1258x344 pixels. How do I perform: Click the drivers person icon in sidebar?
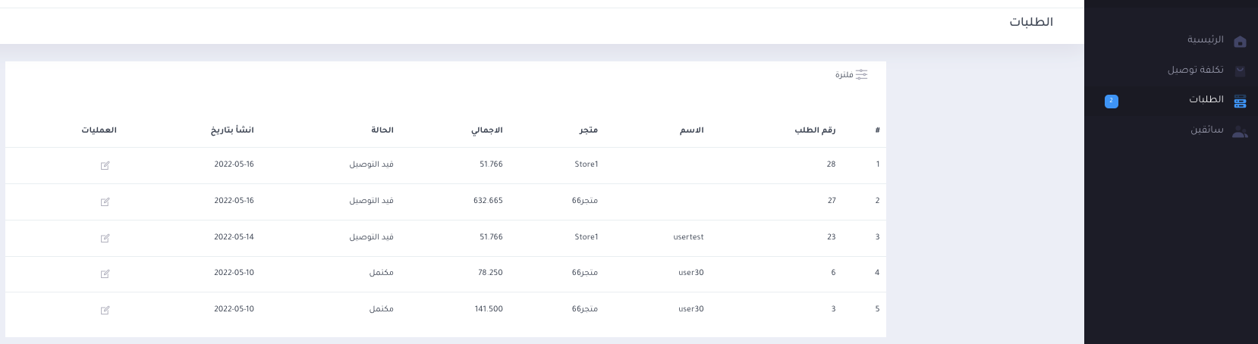[1240, 131]
